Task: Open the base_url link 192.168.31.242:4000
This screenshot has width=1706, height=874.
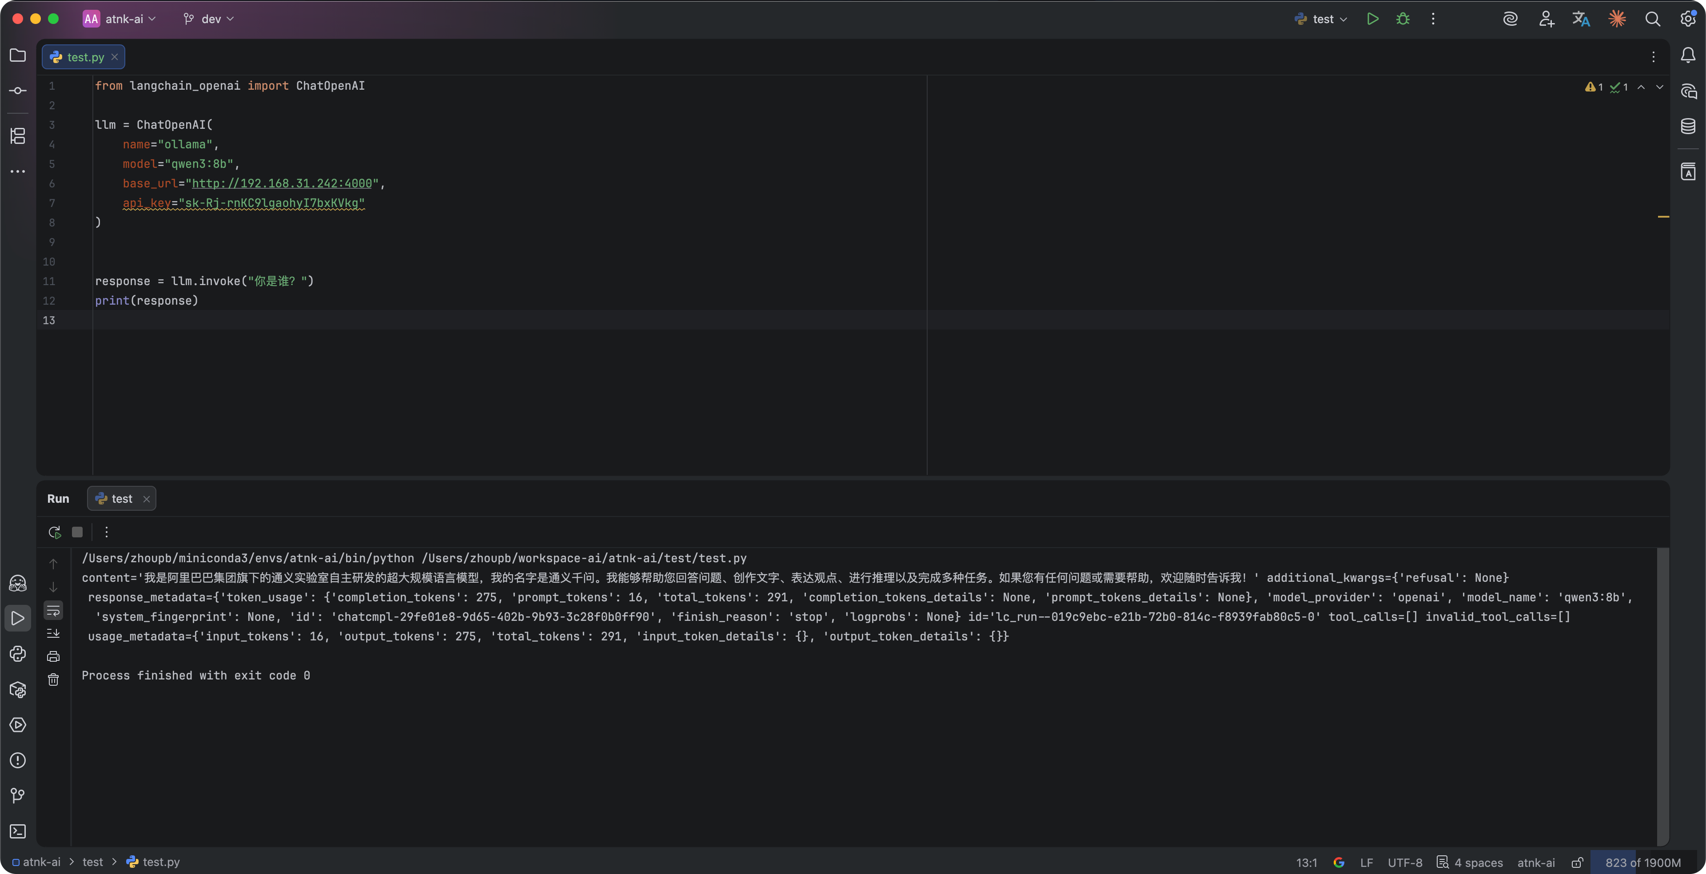Action: tap(282, 183)
